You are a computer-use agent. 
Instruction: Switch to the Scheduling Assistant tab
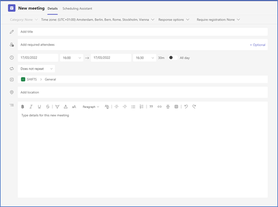pyautogui.click(x=77, y=9)
